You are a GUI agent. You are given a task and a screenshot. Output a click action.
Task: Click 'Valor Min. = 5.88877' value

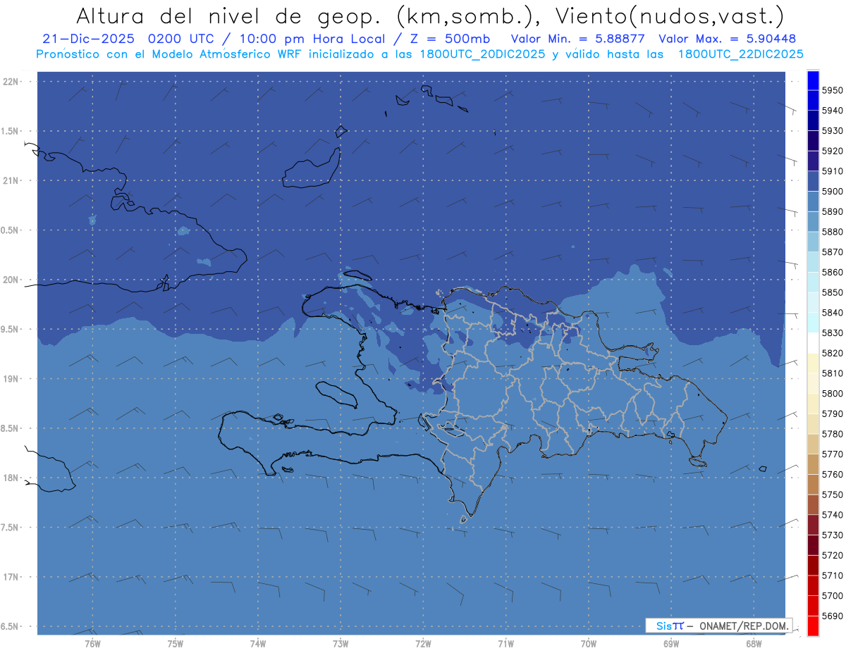(579, 39)
